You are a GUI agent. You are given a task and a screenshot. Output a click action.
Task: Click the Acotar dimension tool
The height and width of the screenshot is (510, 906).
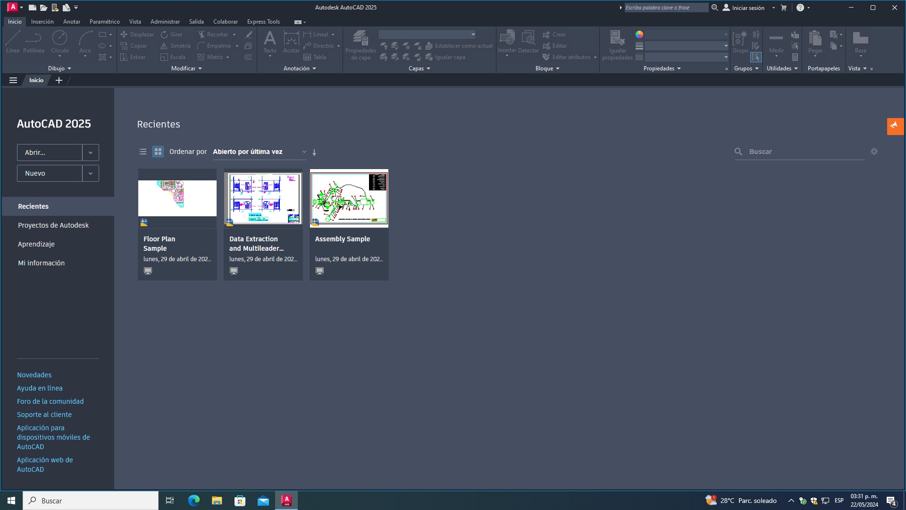coord(291,42)
